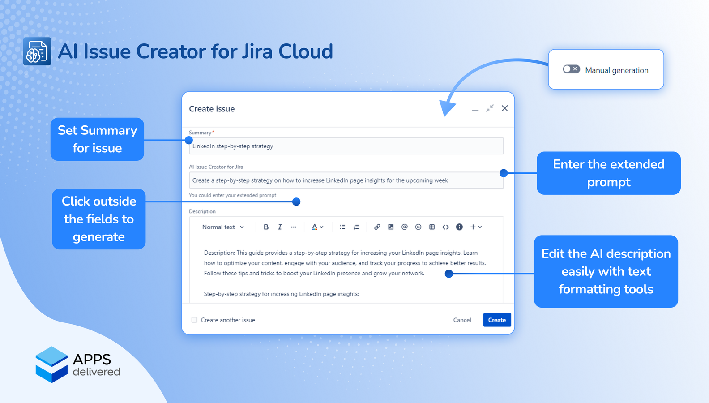Click the hint 'You could enter your extended prompt'
The width and height of the screenshot is (709, 403).
[233, 195]
